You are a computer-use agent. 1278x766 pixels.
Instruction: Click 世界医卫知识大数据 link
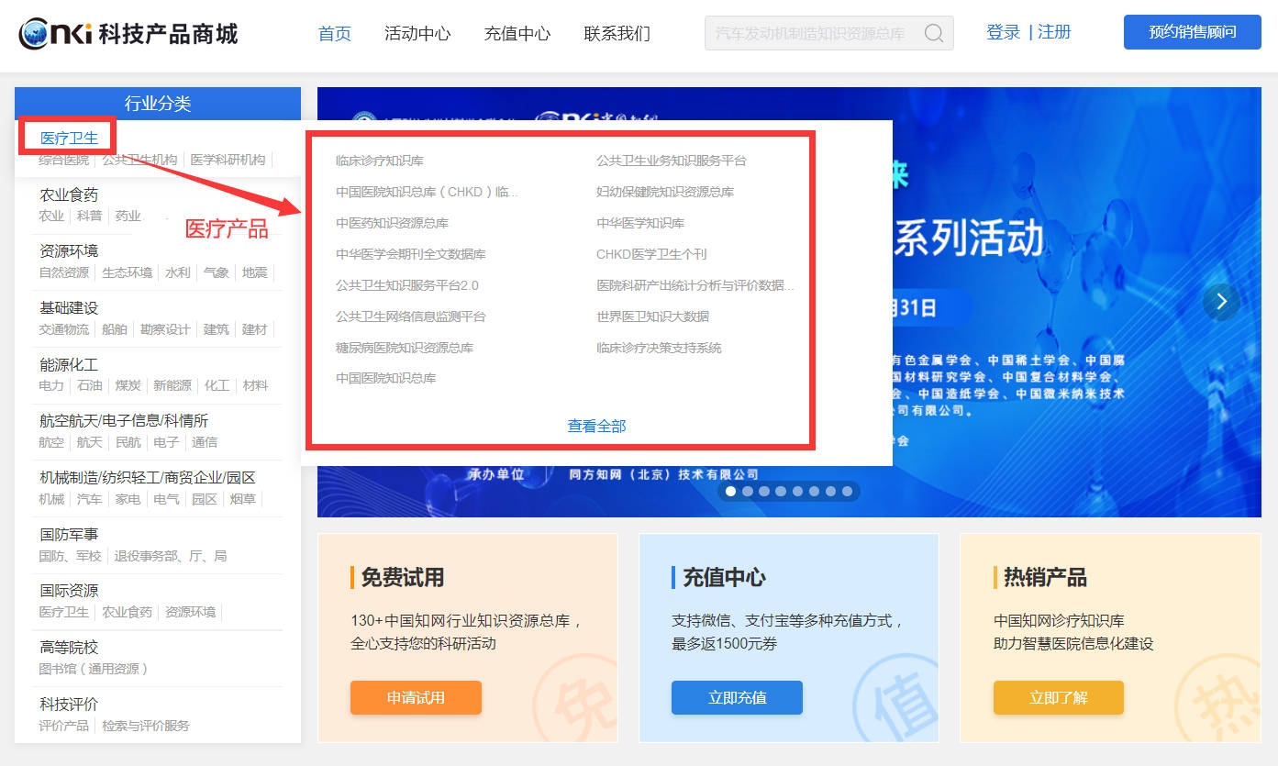pyautogui.click(x=652, y=316)
